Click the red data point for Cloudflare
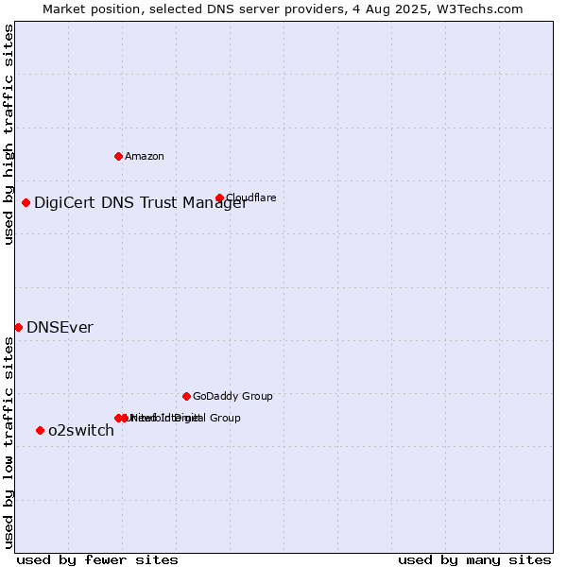567x567 pixels. click(x=219, y=198)
